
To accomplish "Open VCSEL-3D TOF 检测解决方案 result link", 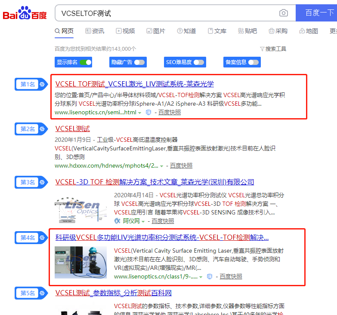I will [x=155, y=182].
